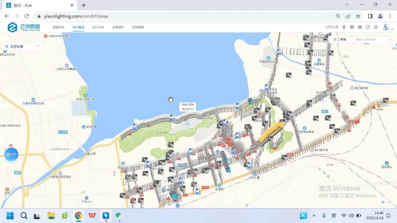Open the 统计分析 tab
Image resolution: width=397 pixels, height=223 pixels.
[x=98, y=27]
